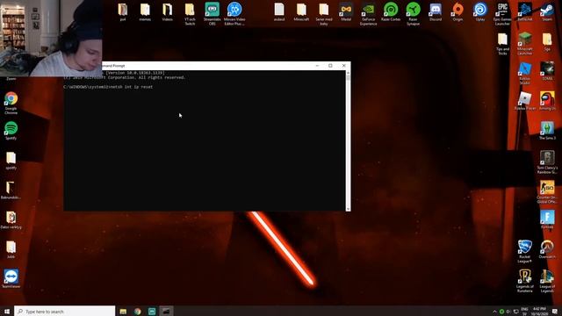Open the Google Chrome desktop shortcut

[11, 103]
